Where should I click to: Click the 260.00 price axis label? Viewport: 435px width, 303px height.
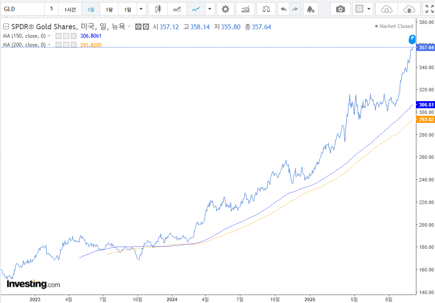coord(427,157)
